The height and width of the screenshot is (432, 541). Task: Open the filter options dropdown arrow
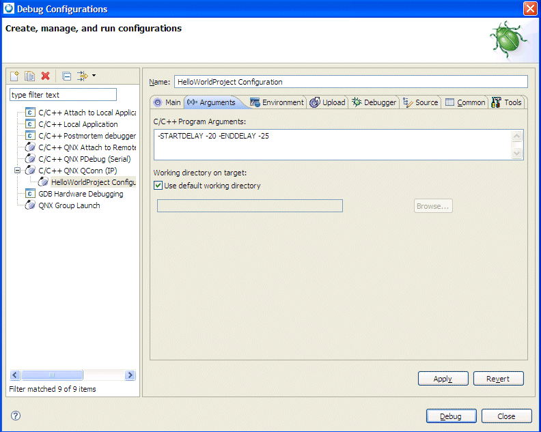click(94, 76)
